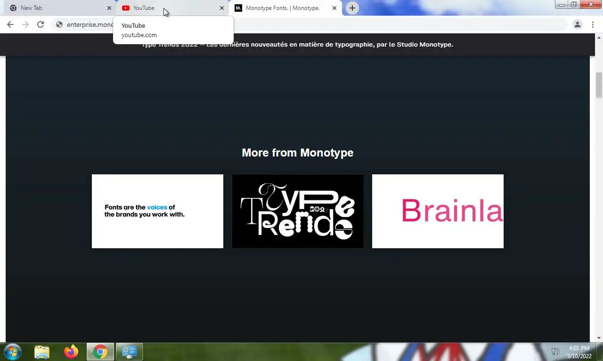Screen dimensions: 603x361
Task: Close the New Tab tab
Action: [109, 8]
